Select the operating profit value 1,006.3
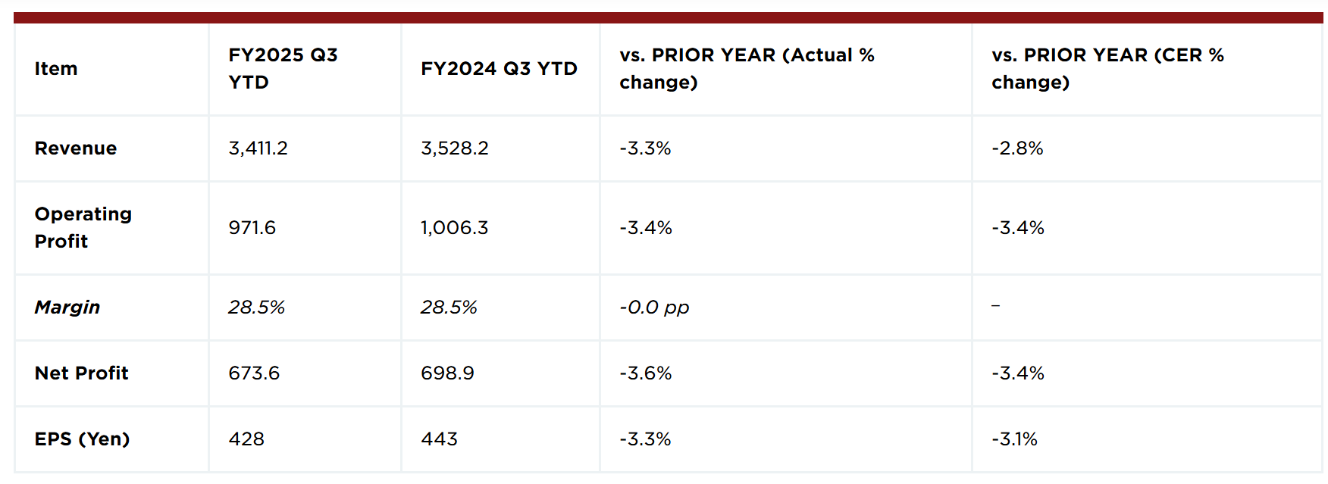This screenshot has height=484, width=1328. 455,228
